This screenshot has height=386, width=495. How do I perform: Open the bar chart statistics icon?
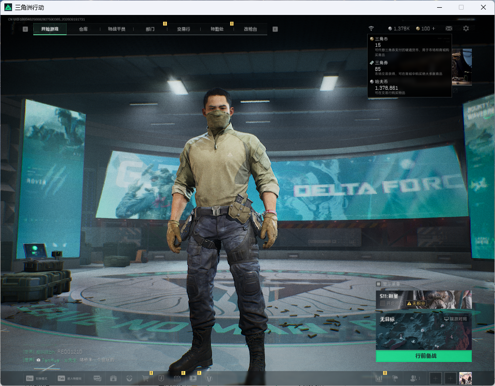[x=379, y=378]
